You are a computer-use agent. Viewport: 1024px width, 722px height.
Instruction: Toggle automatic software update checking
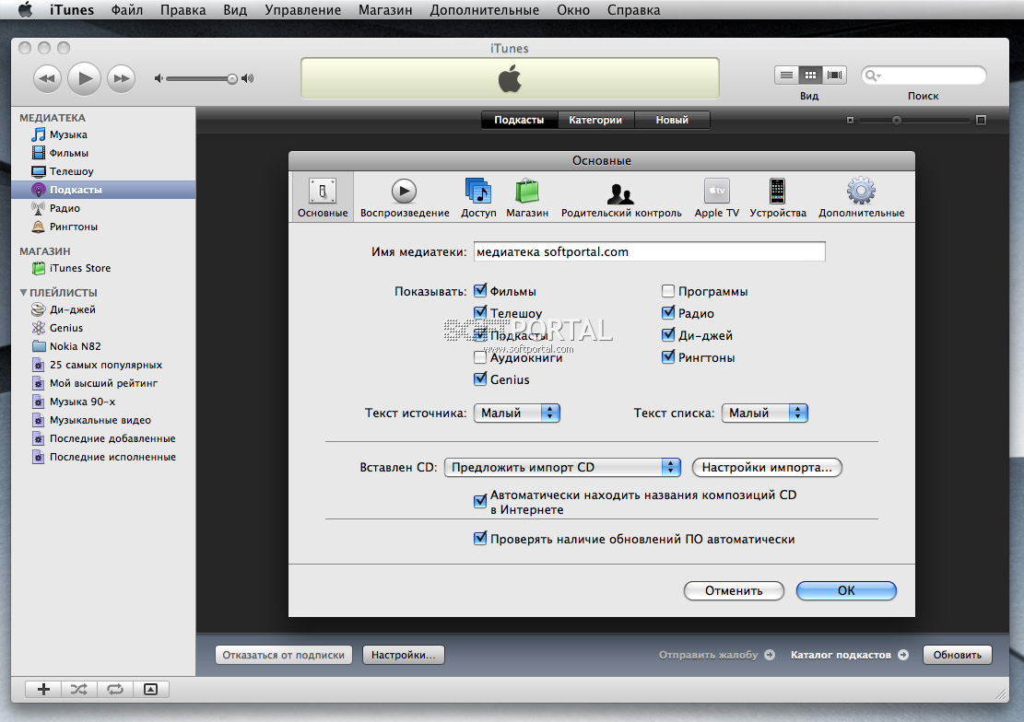(x=480, y=539)
